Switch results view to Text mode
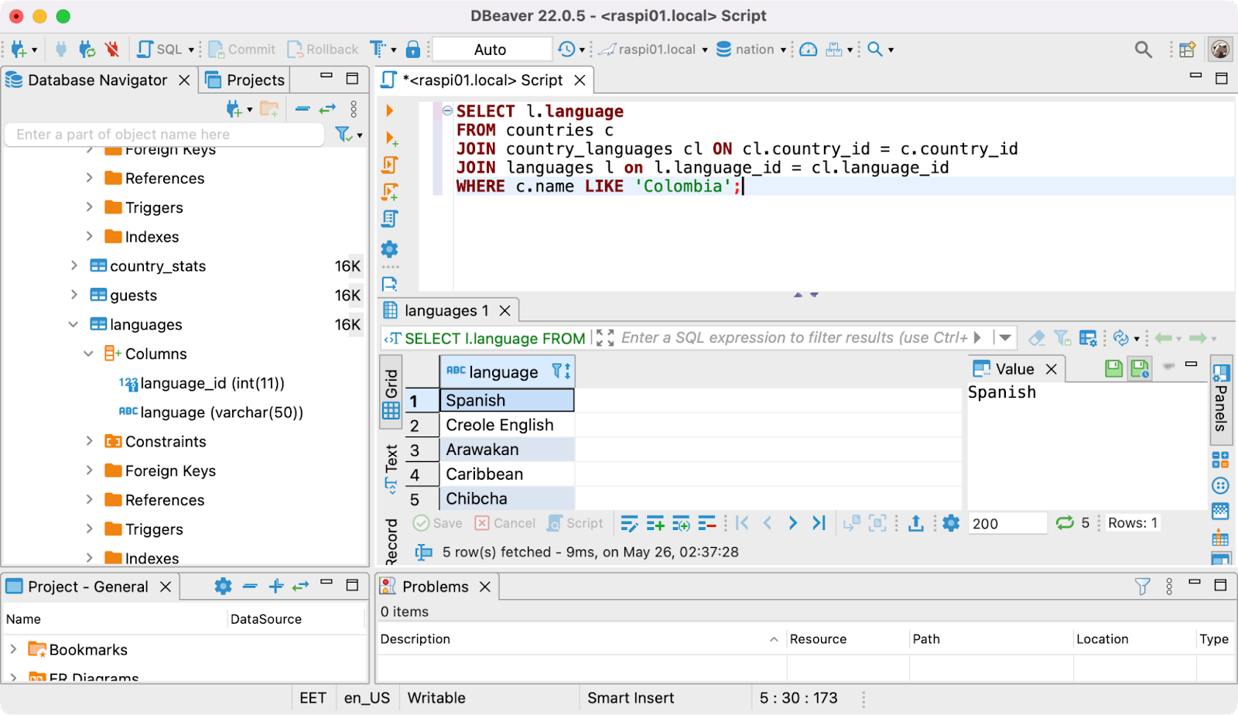1238x715 pixels. point(392,467)
